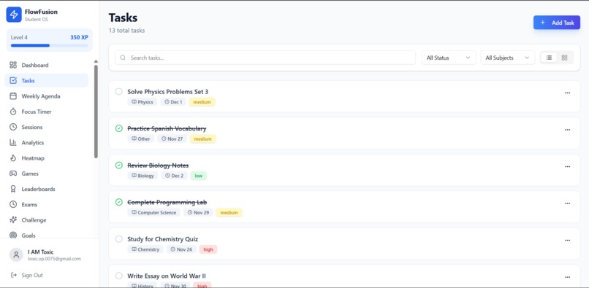589x288 pixels.
Task: Mark Solve Physics Problems Set 3 complete
Action: pyautogui.click(x=119, y=91)
